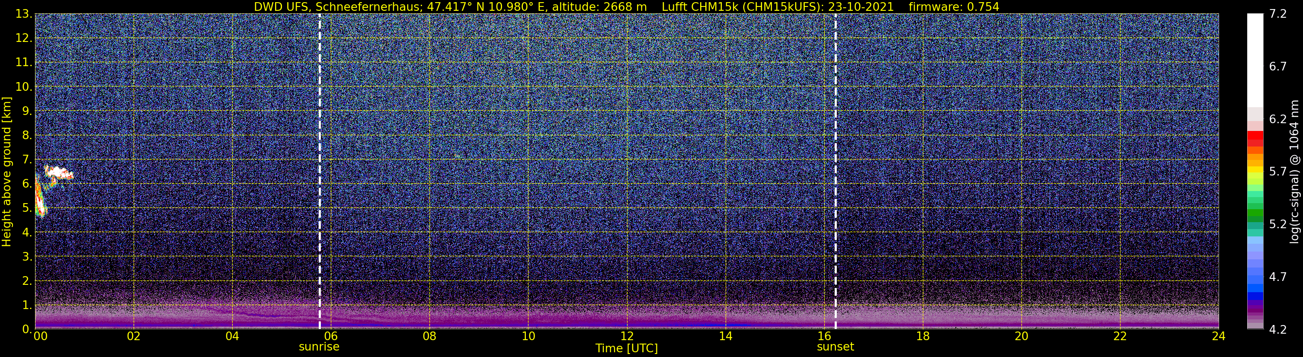Click the time axis tick 08
This screenshot has height=357, width=1303.
[x=429, y=337]
